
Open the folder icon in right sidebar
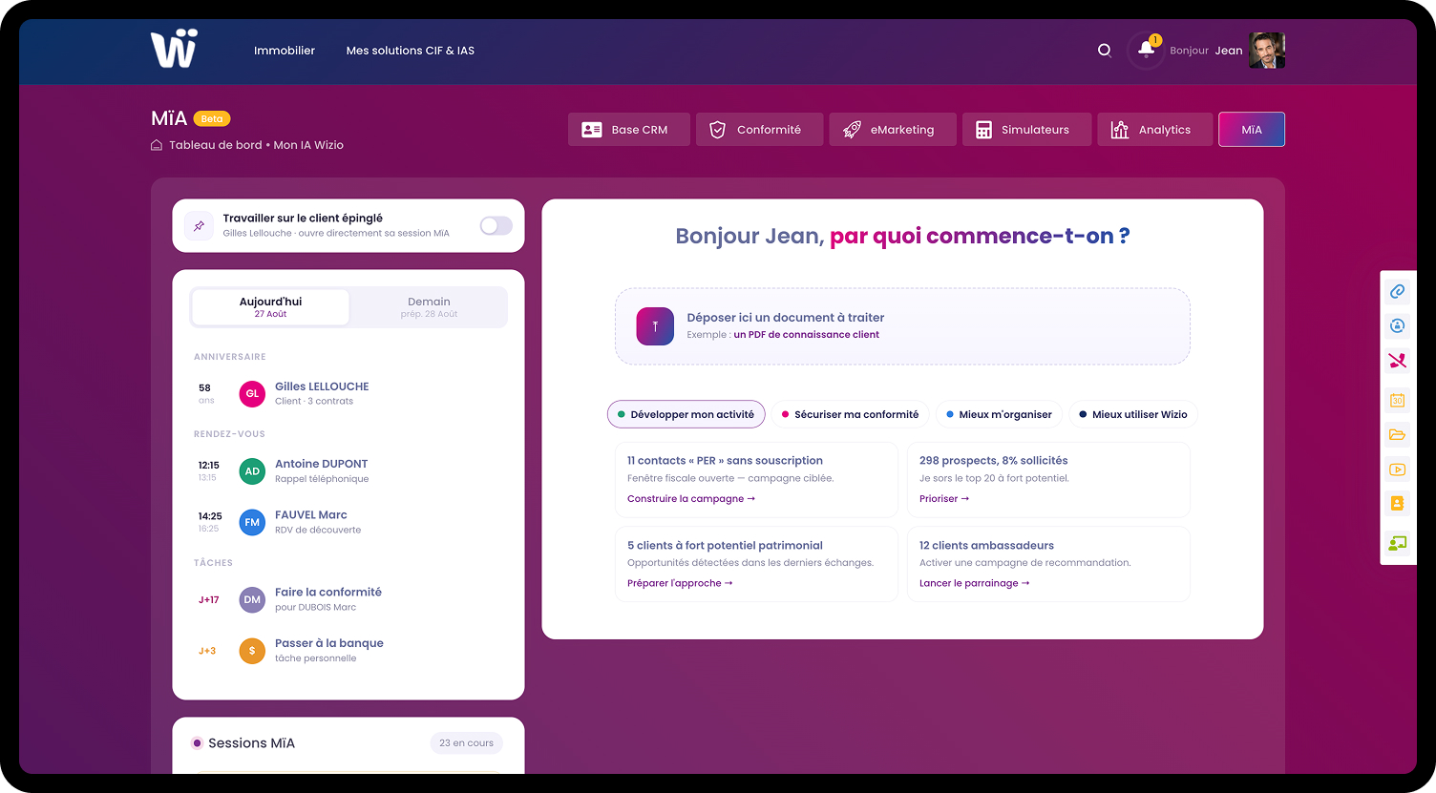[1397, 435]
